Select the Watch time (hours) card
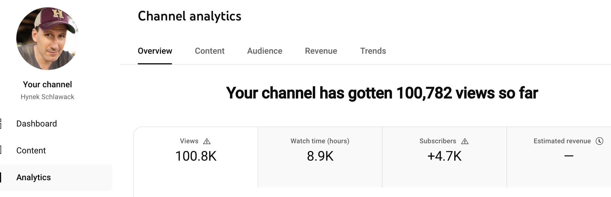This screenshot has height=197, width=611. point(320,157)
